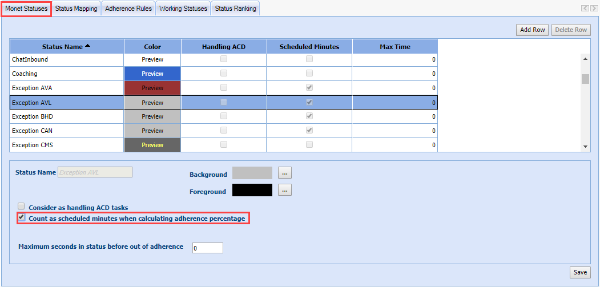Click the table scrollbar up arrow
The image size is (600, 287).
(585, 58)
